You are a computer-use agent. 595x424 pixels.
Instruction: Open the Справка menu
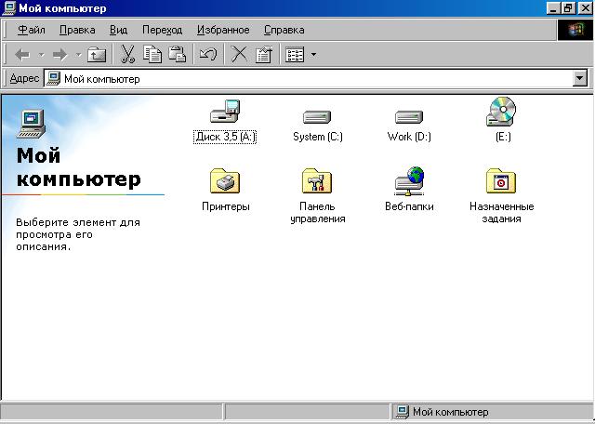point(284,30)
